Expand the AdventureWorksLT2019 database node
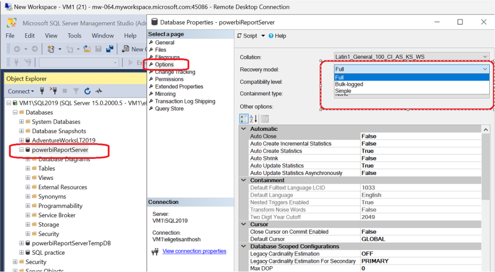The width and height of the screenshot is (495, 272). pos(21,140)
